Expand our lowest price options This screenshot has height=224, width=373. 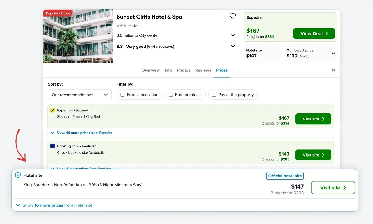click(x=333, y=53)
